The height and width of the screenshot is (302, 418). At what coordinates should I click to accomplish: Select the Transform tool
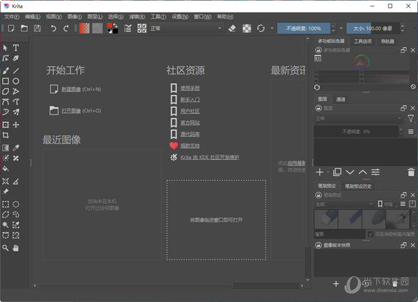click(x=6, y=125)
